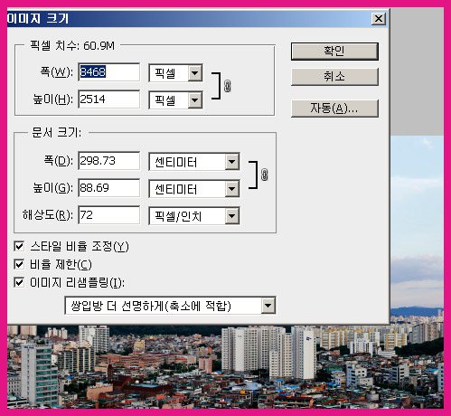Open the 자동(A)... settings

334,109
